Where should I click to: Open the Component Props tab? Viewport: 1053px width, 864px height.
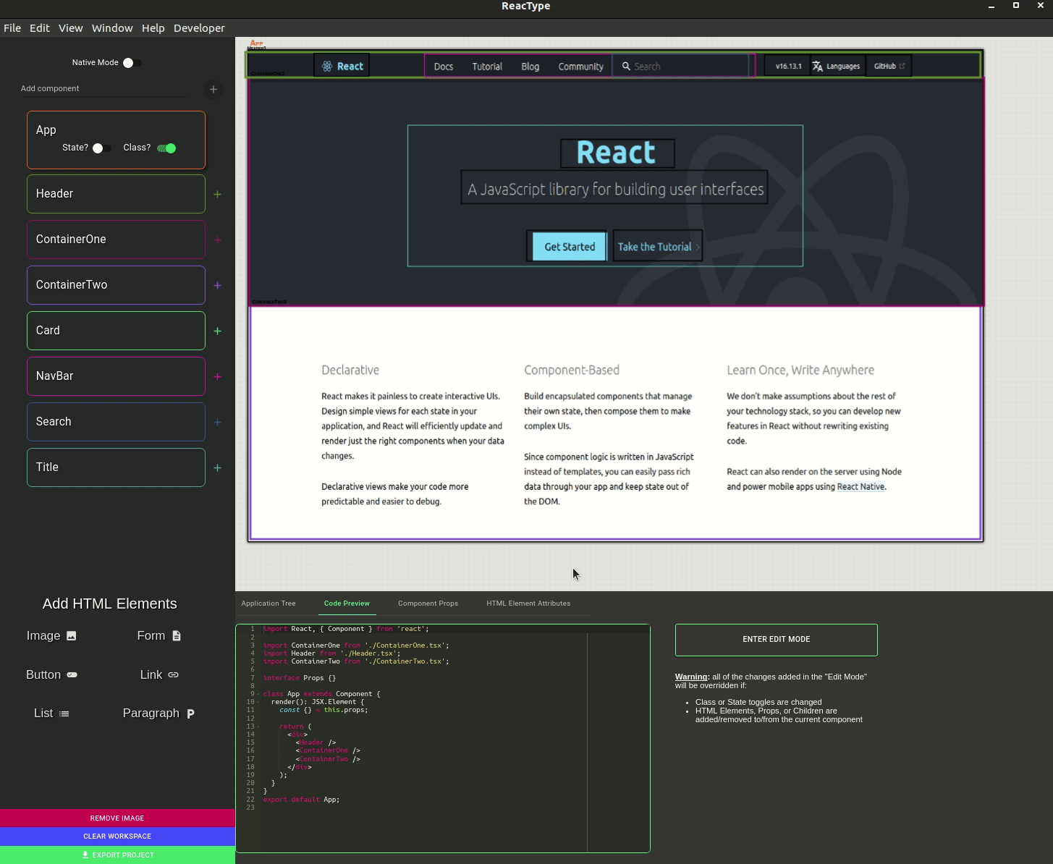[x=428, y=603]
